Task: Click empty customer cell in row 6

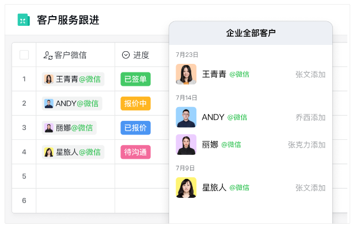Action: tap(75, 201)
